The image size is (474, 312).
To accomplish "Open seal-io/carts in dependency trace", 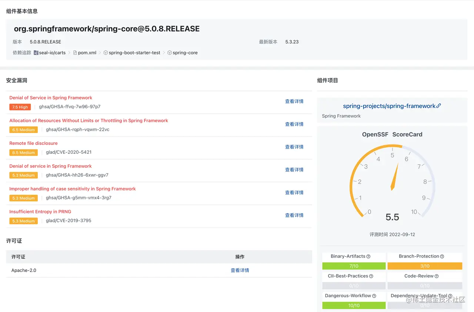I will 52,53.
